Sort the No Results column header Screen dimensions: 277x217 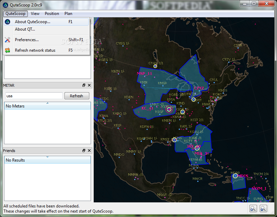coord(47,160)
